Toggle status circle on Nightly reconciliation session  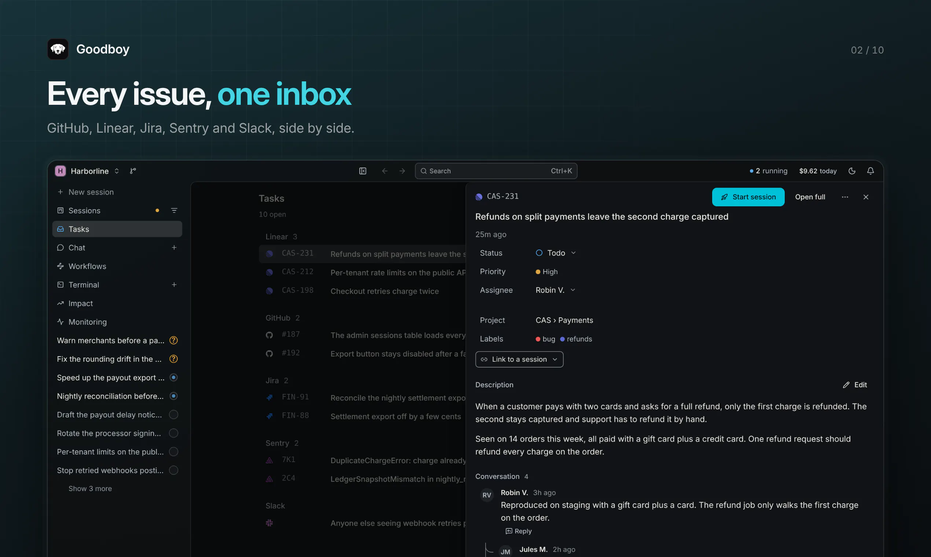coord(173,396)
